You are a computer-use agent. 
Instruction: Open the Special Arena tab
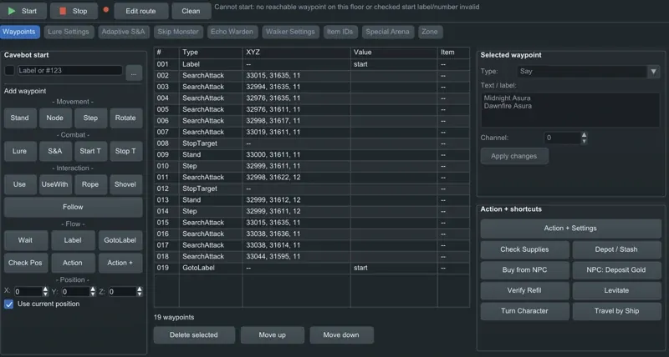pyautogui.click(x=387, y=32)
